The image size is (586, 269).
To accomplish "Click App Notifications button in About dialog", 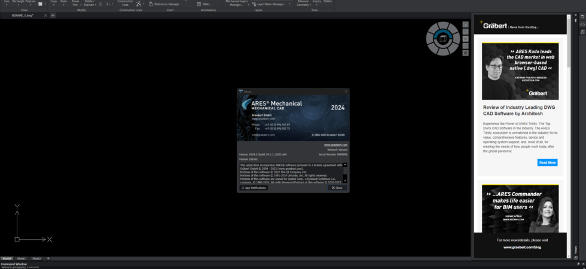I will tap(254, 188).
